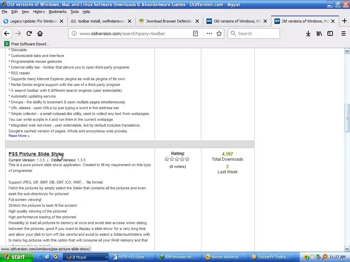Click the forward navigation arrow
The height and width of the screenshot is (262, 350).
(18, 33)
